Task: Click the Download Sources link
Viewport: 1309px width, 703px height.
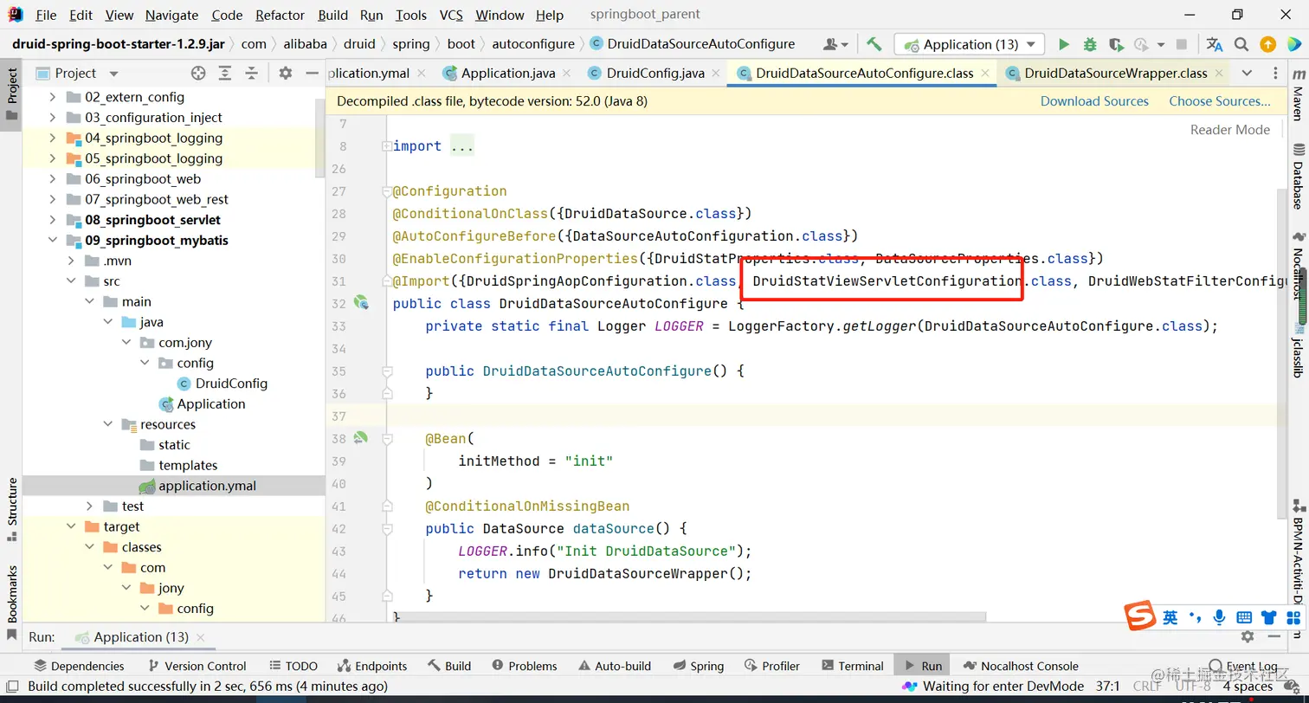Action: coord(1094,101)
